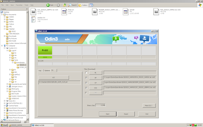
Task: Select the Program Files folder in tree
Action: pos(16,91)
